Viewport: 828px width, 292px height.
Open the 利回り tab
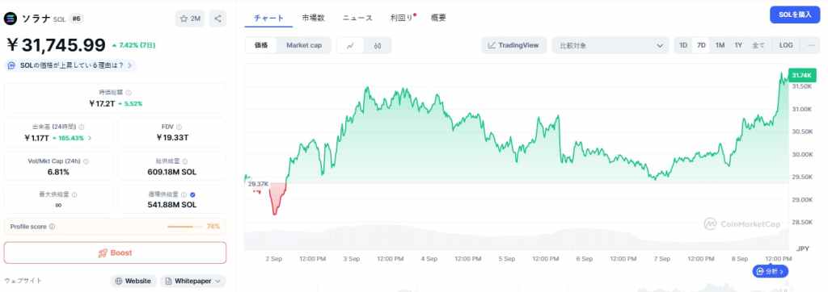pyautogui.click(x=402, y=18)
